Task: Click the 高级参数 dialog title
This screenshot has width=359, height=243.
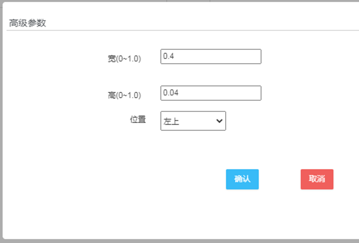Action: (x=28, y=23)
